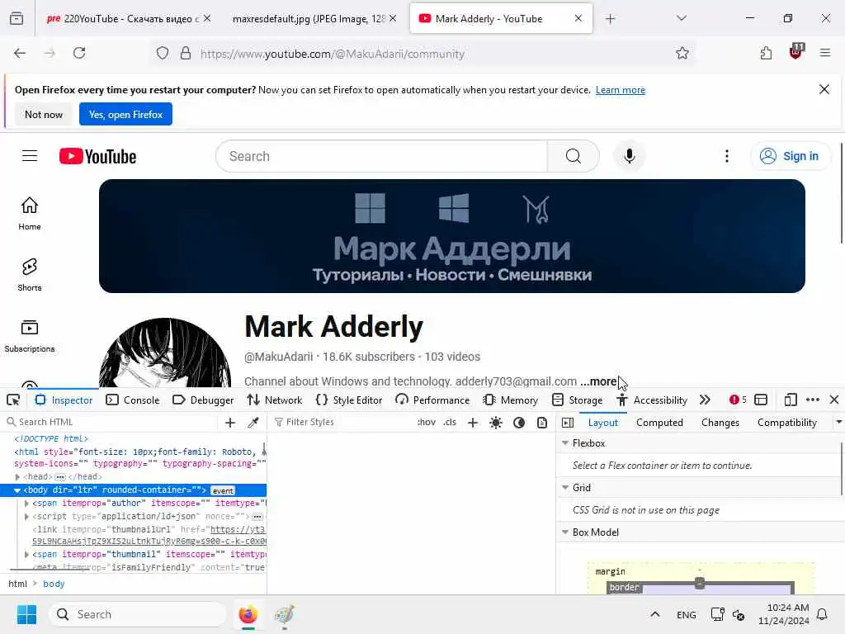This screenshot has height=634, width=845.
Task: Toggle the :hov pseudo-class panel
Action: pos(427,422)
